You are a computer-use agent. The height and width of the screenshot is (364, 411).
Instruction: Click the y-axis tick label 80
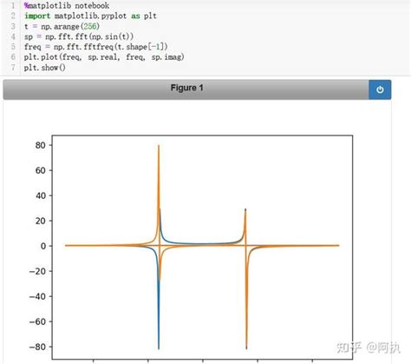tap(41, 145)
